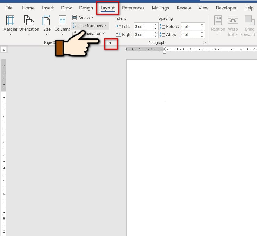Open the Position gallery
This screenshot has height=236, width=257.
click(x=218, y=25)
